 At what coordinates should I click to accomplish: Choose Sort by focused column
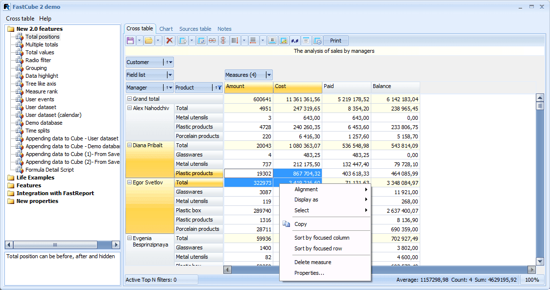[x=325, y=238]
